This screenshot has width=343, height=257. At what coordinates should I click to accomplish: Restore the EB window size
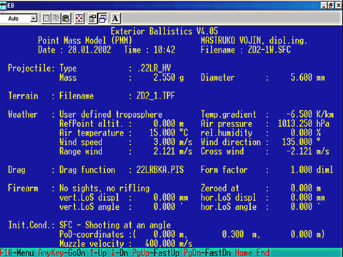click(331, 5)
